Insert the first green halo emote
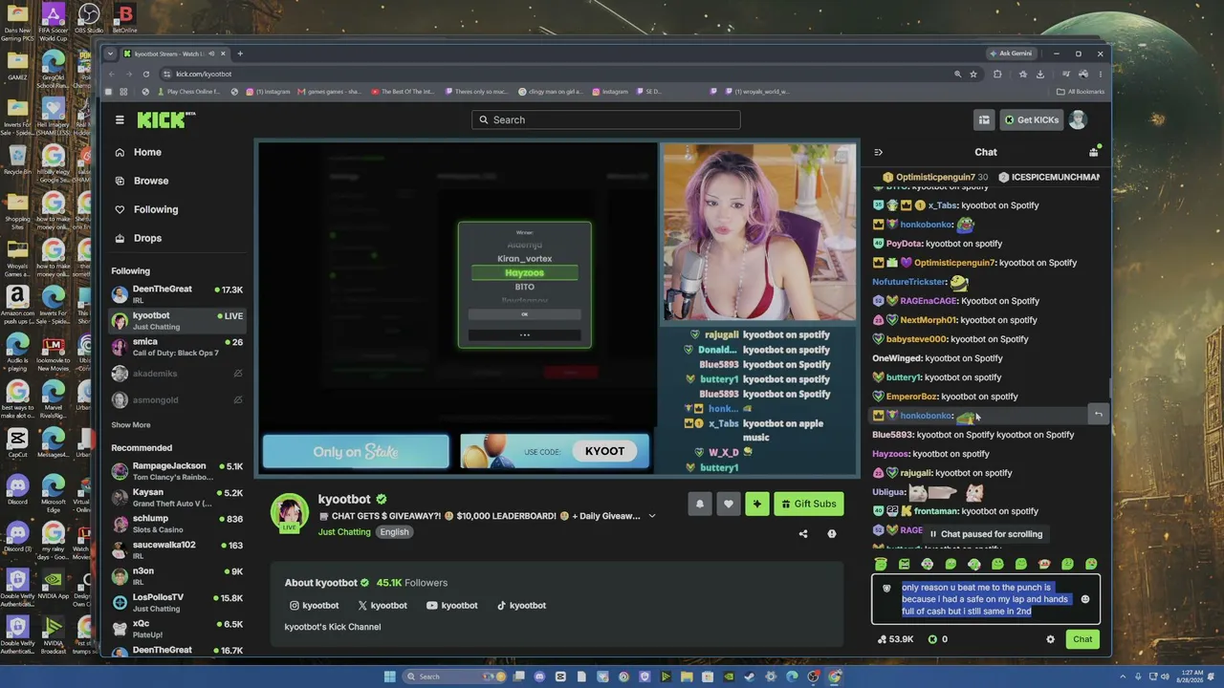The width and height of the screenshot is (1224, 688). click(881, 564)
